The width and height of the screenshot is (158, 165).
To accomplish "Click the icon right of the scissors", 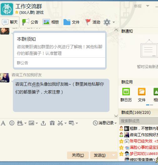I will [x=72, y=123].
